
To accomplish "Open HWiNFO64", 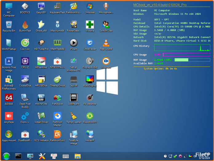I will click(41, 100).
